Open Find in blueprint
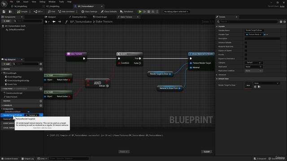This screenshot has height=161, width=287. [x=52, y=12]
